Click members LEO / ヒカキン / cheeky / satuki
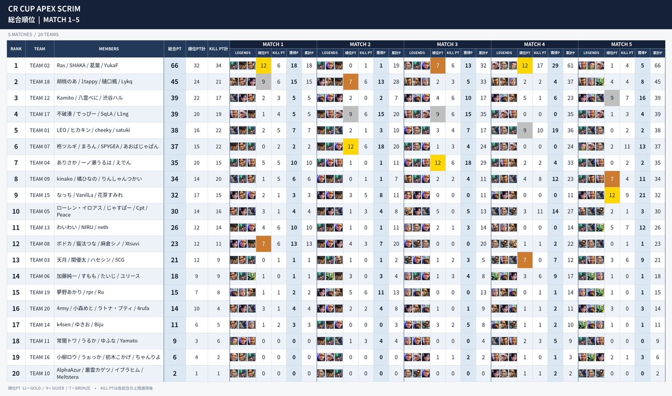Image resolution: width=672 pixels, height=396 pixels. 94,130
